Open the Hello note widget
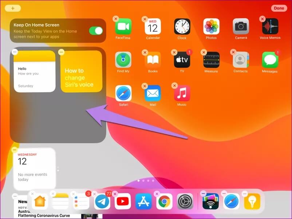Image resolution: width=292 pixels, height=219 pixels. click(35, 71)
